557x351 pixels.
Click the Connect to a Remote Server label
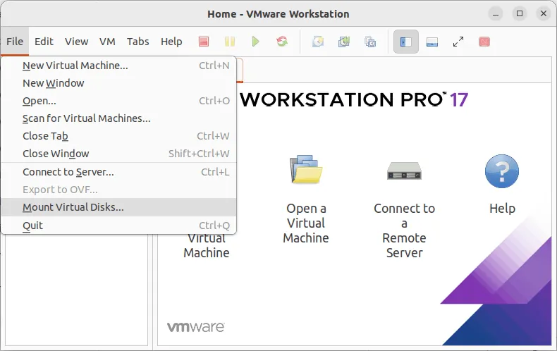coord(404,230)
